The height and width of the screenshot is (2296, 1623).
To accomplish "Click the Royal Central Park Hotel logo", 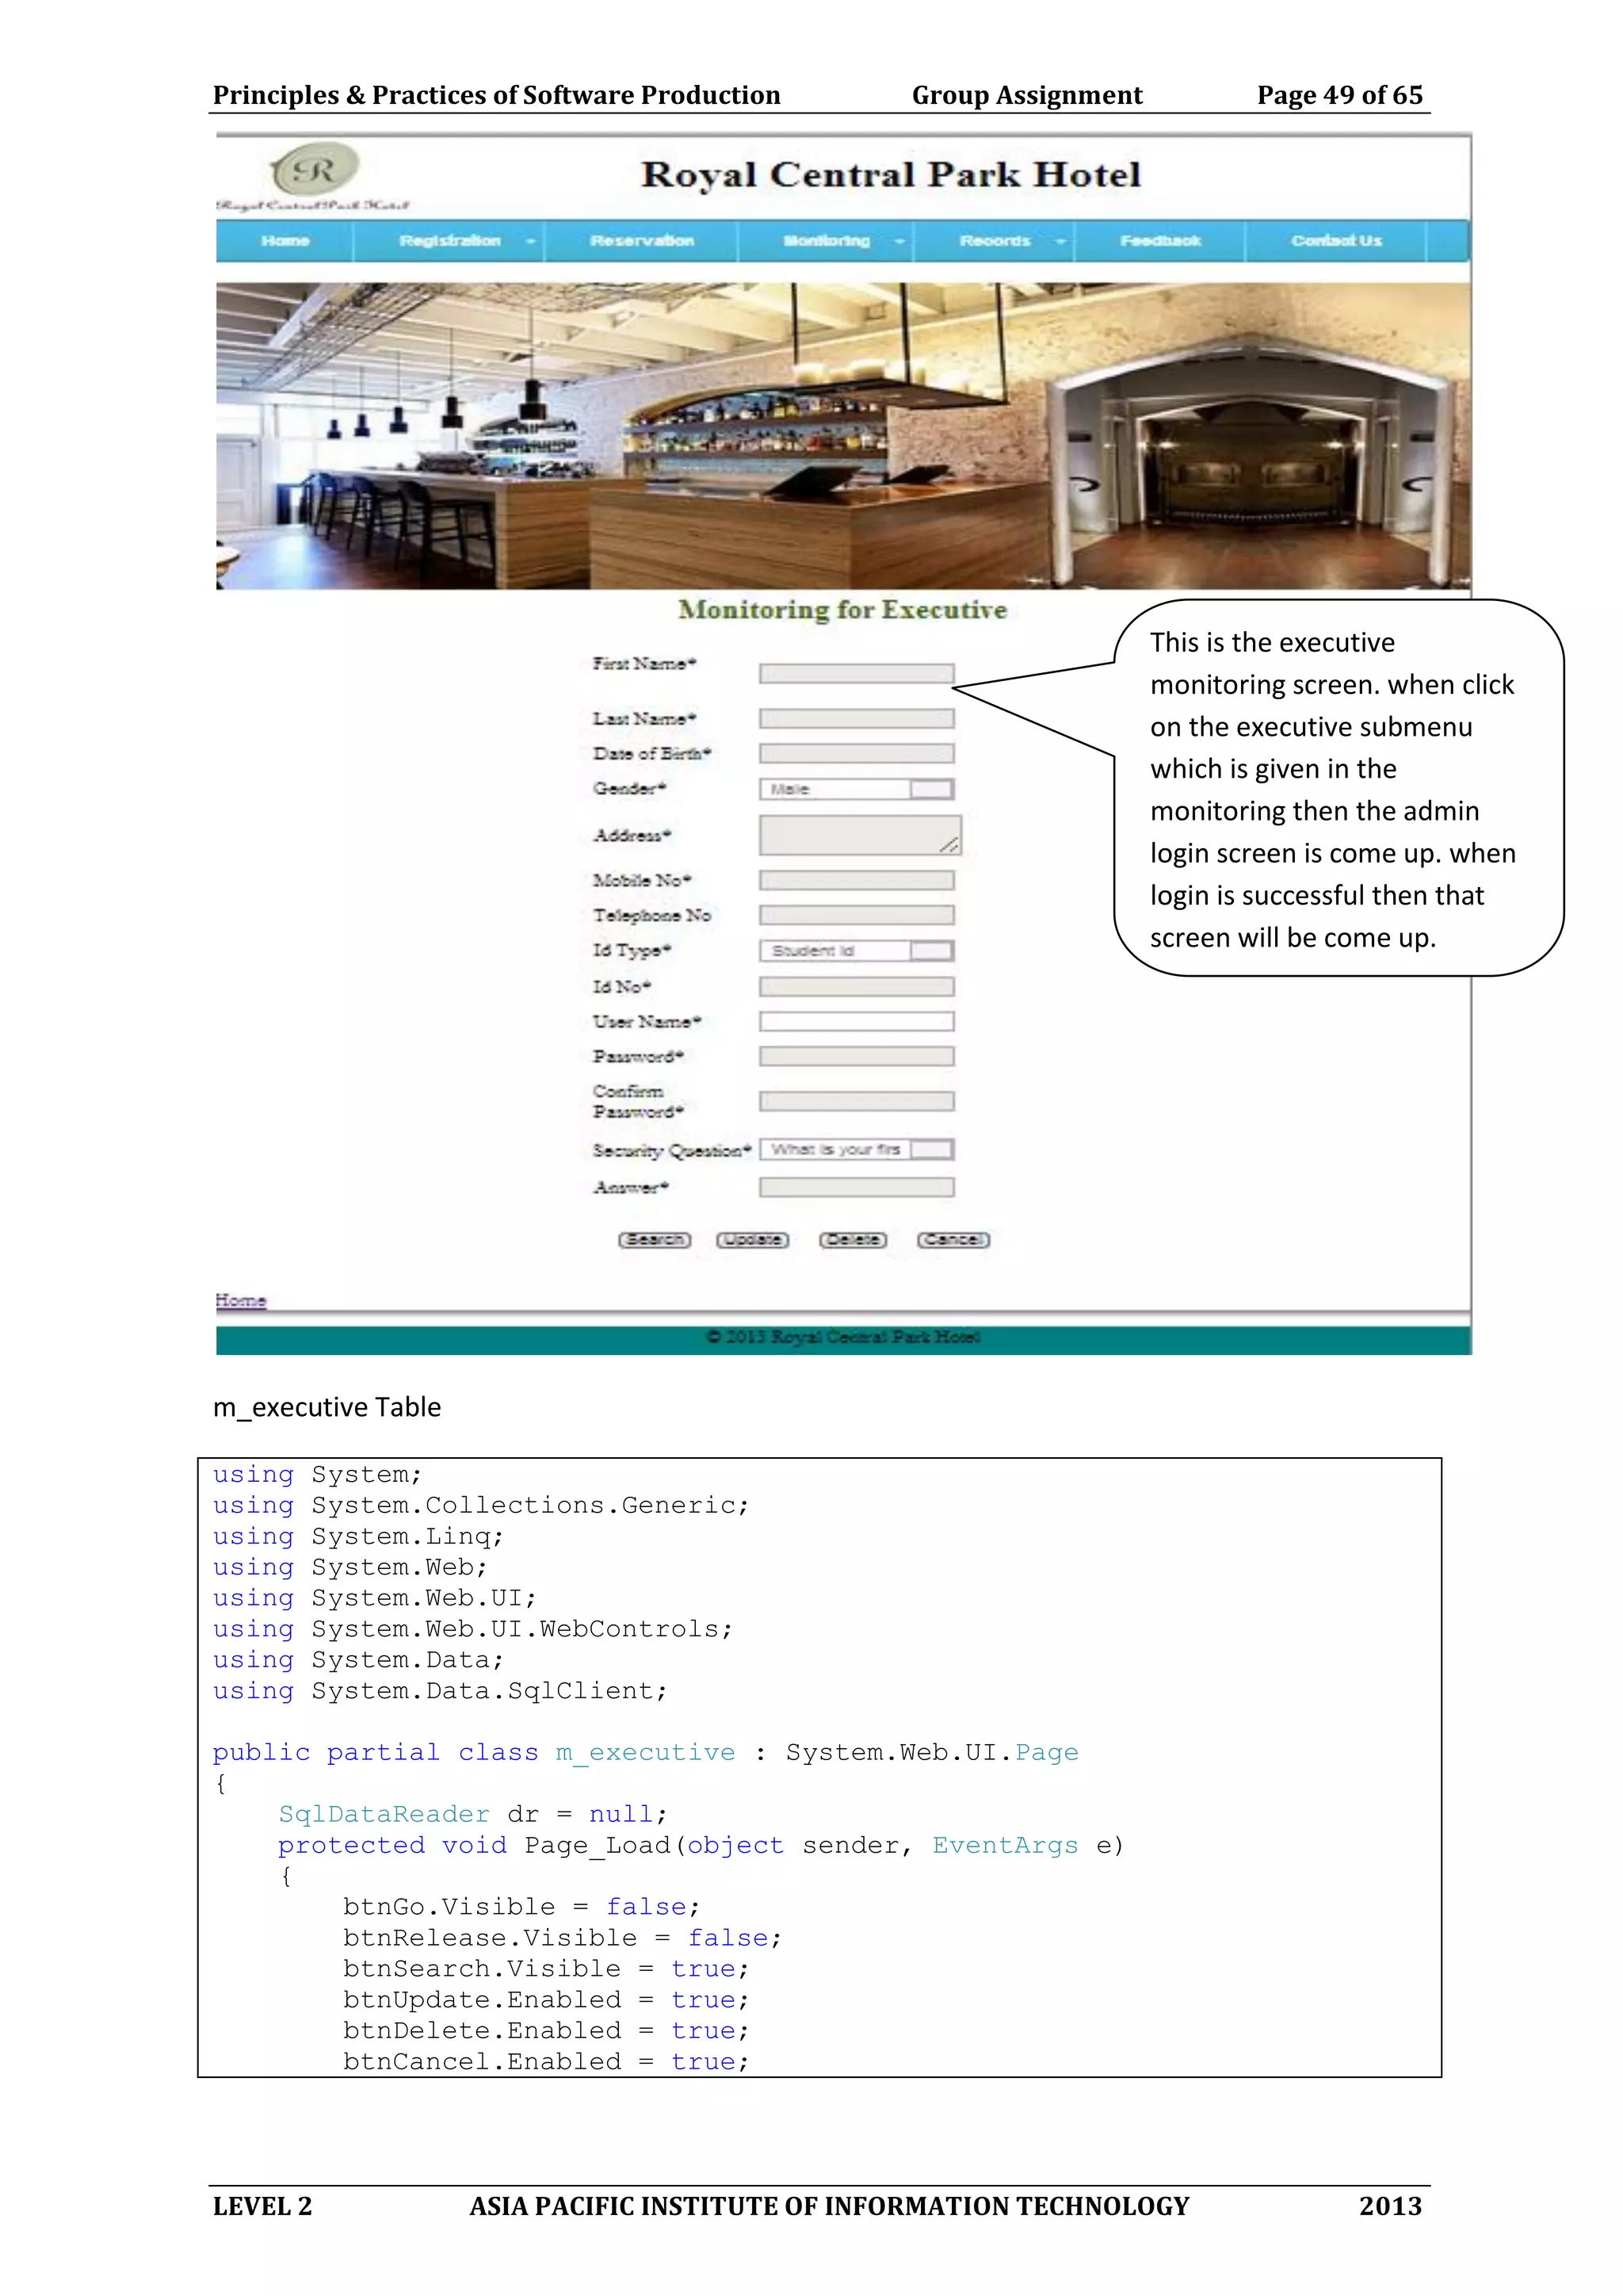I will click(314, 175).
